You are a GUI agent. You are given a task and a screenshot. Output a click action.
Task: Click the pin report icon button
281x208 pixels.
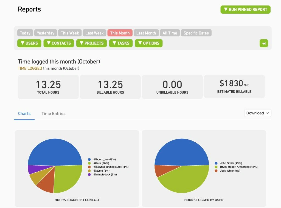point(264,43)
